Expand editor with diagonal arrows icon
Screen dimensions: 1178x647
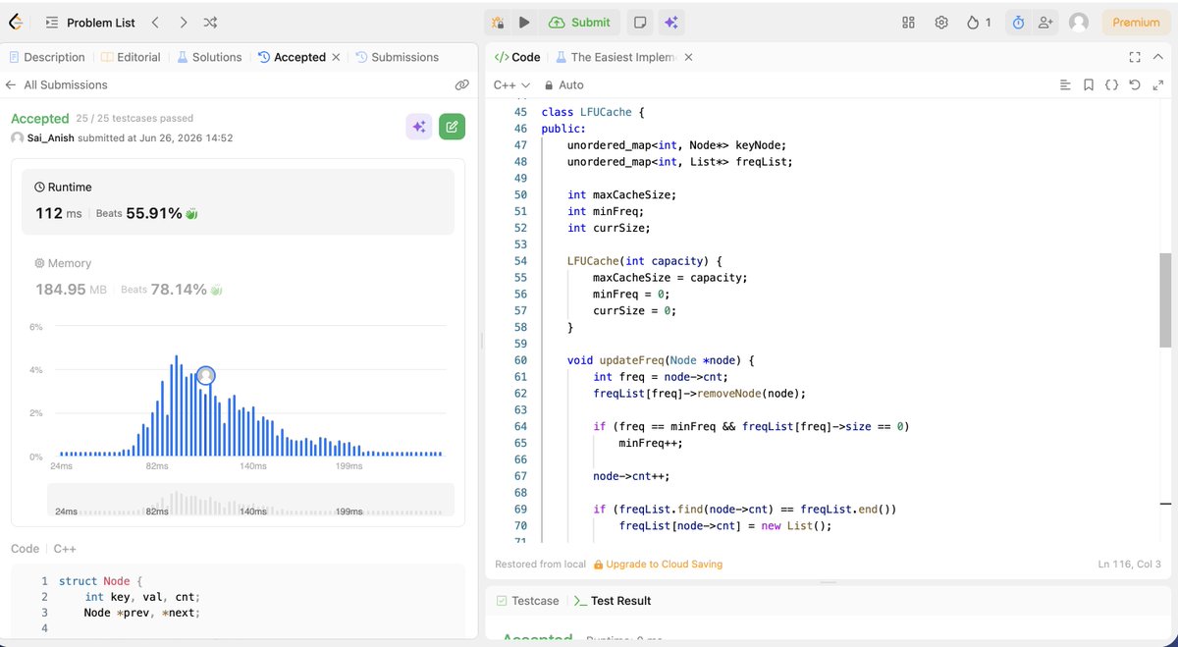click(x=1157, y=85)
